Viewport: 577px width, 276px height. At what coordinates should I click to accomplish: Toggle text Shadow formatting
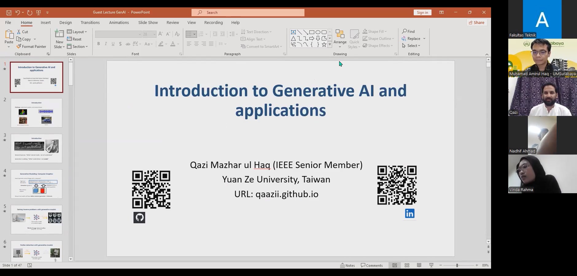[120, 44]
